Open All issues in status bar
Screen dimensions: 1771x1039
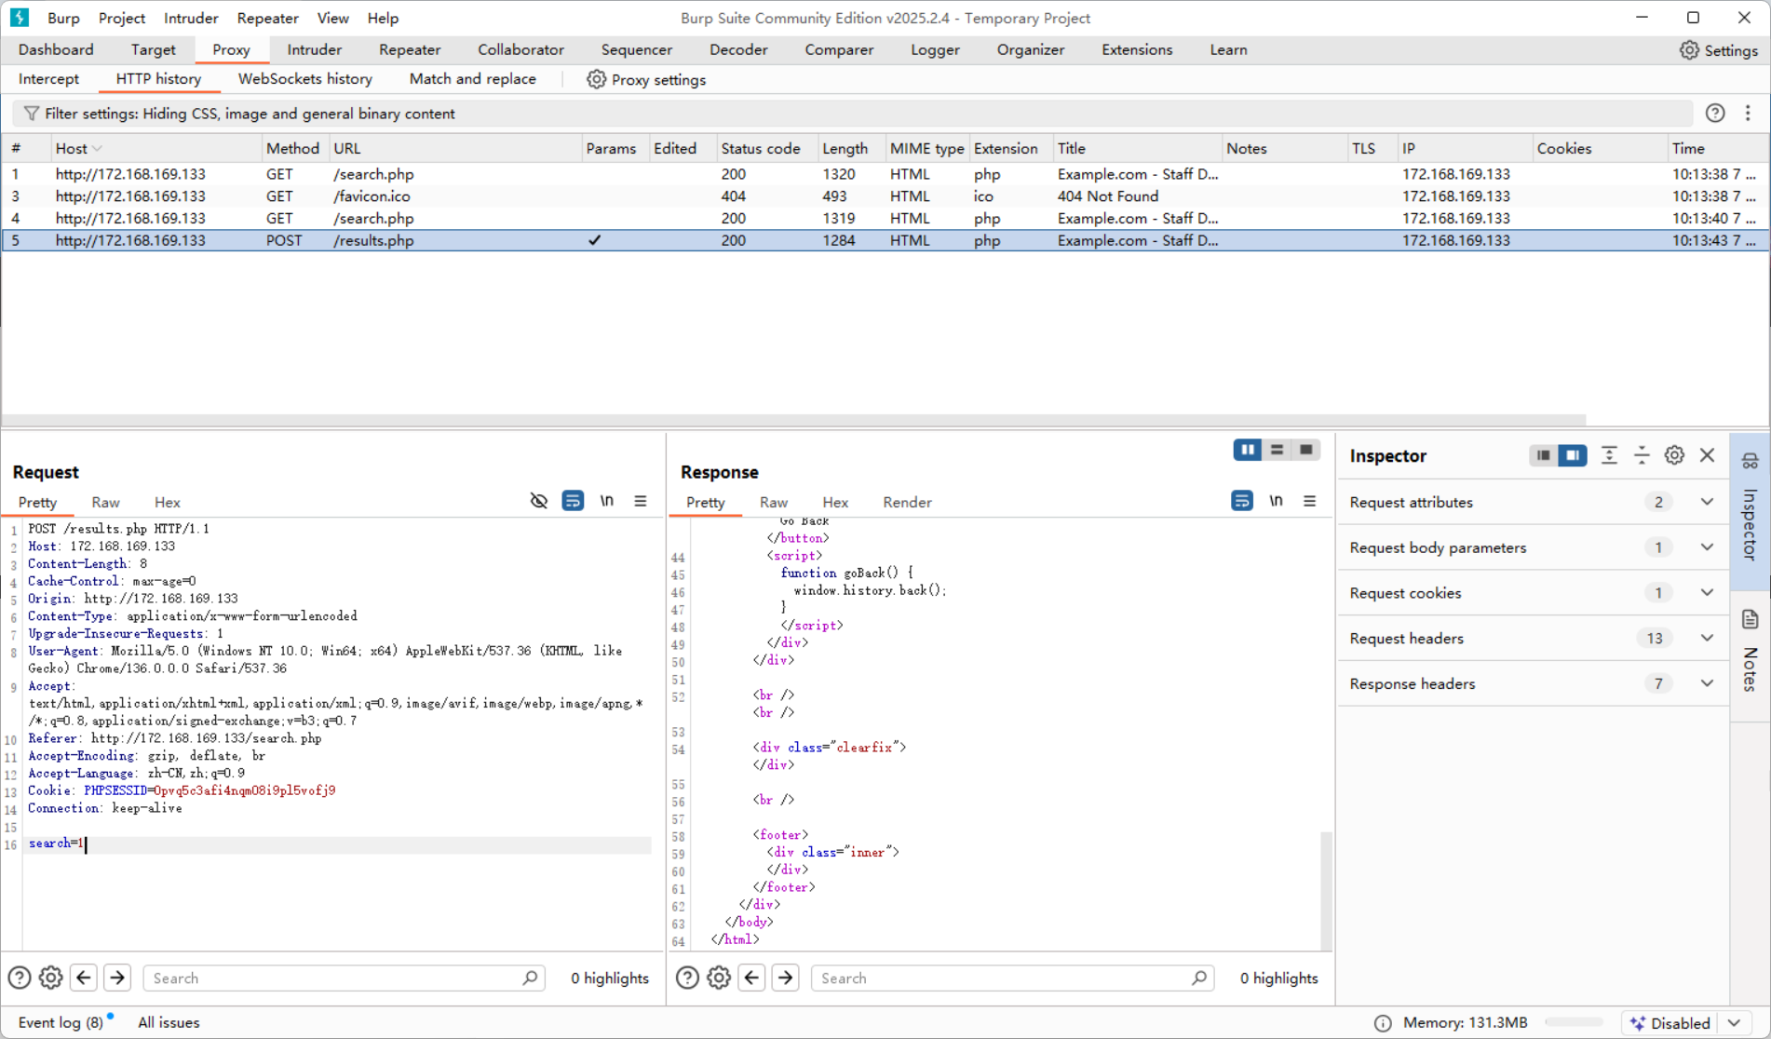169,1022
